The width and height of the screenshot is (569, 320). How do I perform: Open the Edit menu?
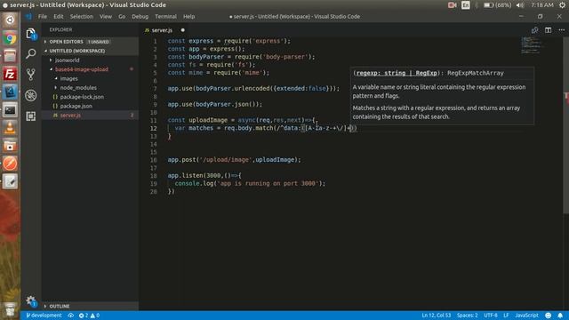pyautogui.click(x=59, y=17)
